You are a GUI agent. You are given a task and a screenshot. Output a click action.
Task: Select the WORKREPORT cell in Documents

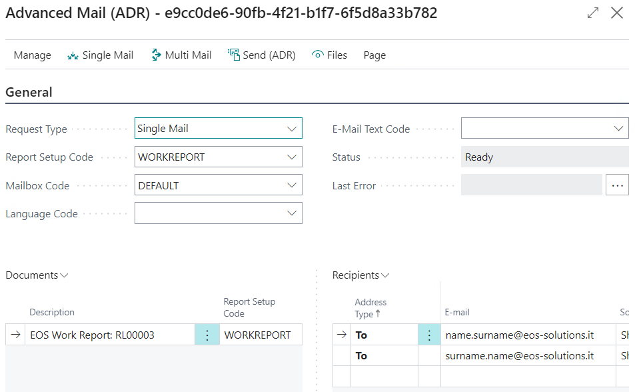click(261, 335)
